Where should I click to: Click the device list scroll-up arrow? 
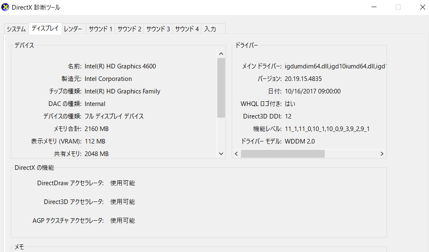[x=221, y=53]
